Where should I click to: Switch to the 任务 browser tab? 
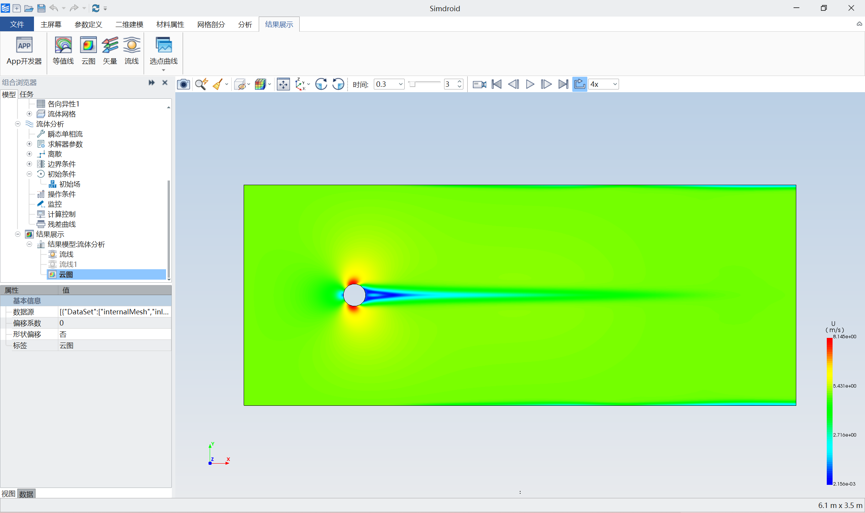click(27, 94)
